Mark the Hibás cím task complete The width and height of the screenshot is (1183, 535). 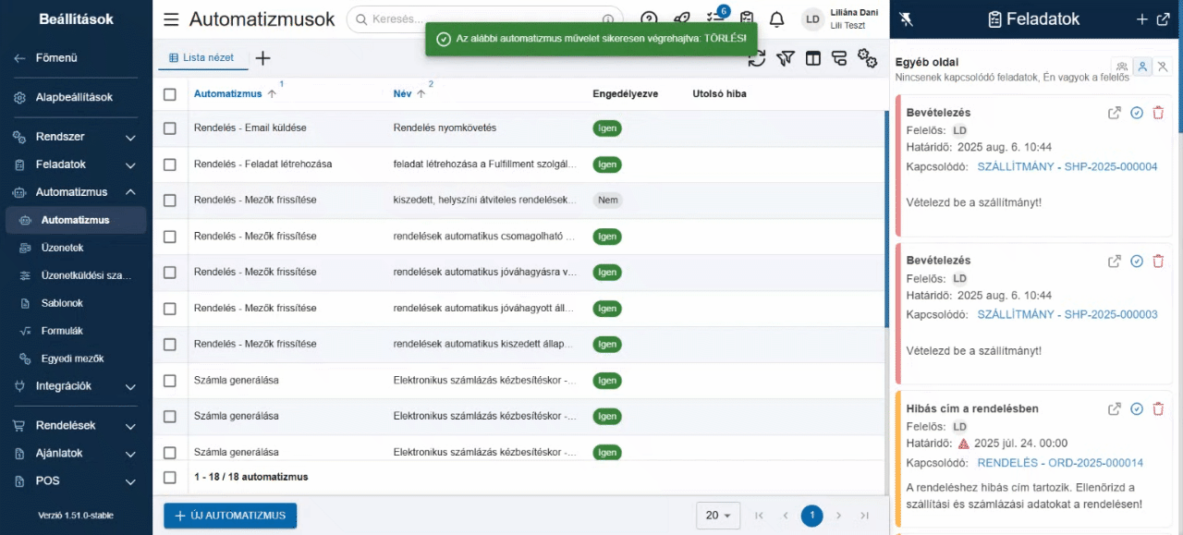pos(1136,408)
